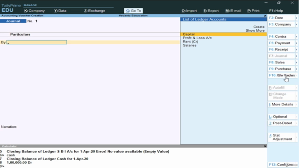Viewport: 299px width, 168px height.
Task: Expand arrow beside F8: Sales
Action: click(x=297, y=63)
